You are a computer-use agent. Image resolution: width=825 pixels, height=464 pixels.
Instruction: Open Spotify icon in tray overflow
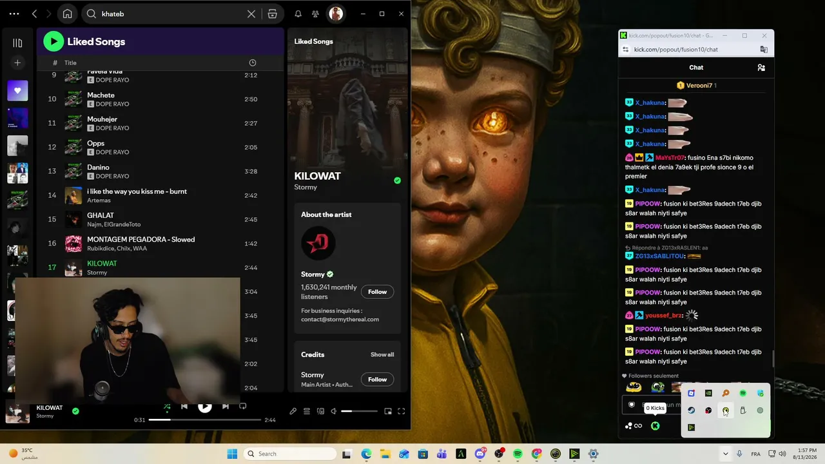743,393
